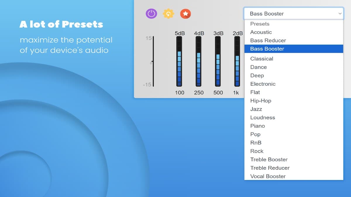Choose the Piano preset
The width and height of the screenshot is (351, 197).
(294, 126)
